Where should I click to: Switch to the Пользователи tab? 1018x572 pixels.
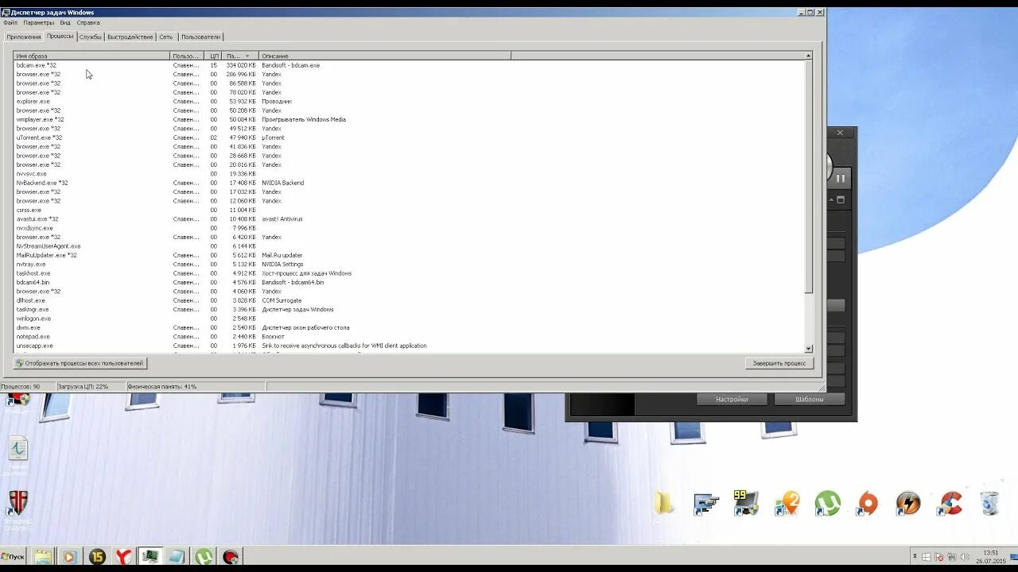click(x=200, y=37)
